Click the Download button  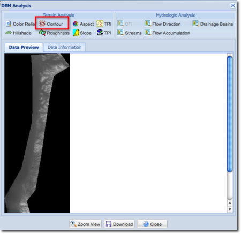(119, 224)
